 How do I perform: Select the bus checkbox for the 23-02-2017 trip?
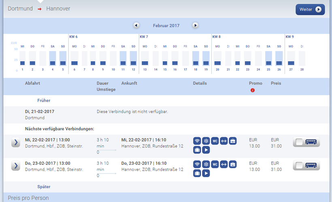pos(299,166)
